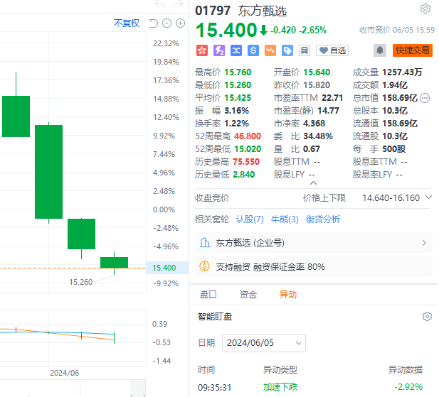Toggle the 自选 watchlist heart button
The image size is (439, 397).
332,50
